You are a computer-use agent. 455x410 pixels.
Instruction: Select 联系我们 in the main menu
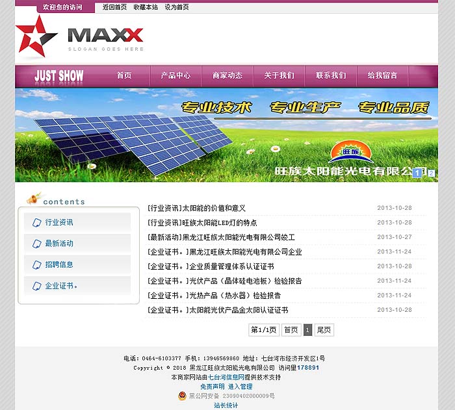331,75
